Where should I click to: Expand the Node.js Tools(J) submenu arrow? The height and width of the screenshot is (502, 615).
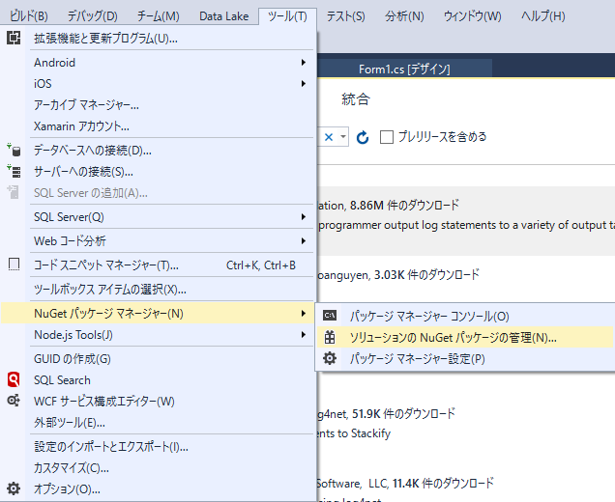(304, 334)
